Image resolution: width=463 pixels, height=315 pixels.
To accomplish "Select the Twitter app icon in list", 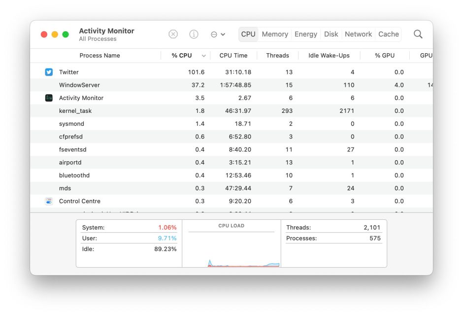I will [49, 72].
